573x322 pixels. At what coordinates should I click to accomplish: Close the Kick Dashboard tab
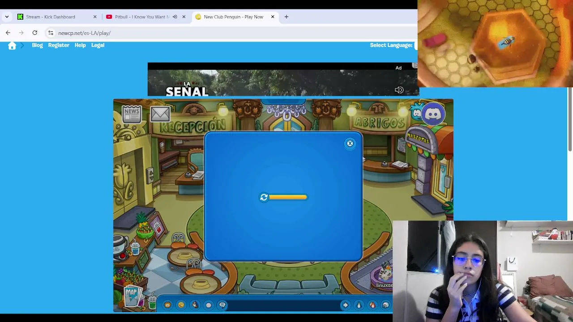point(95,17)
